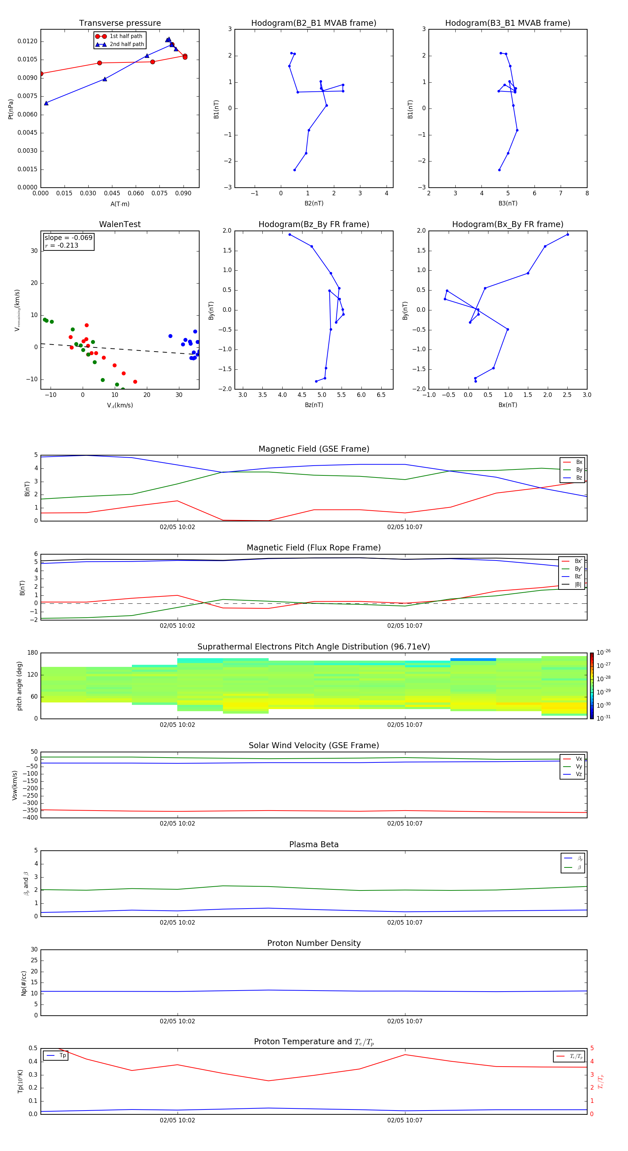Click the '2nd half path' legend entry
The image size is (628, 1151).
(120, 44)
